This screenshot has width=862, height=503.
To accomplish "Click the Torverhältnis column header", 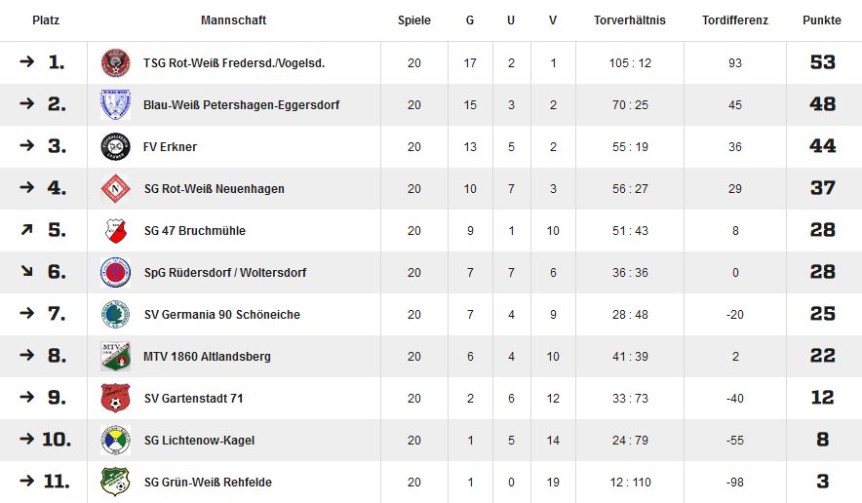I will (x=630, y=20).
